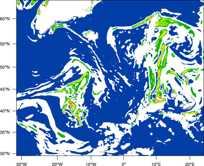Click the 30°N latitude label
The width and height of the screenshot is (204, 166).
coord(5,153)
